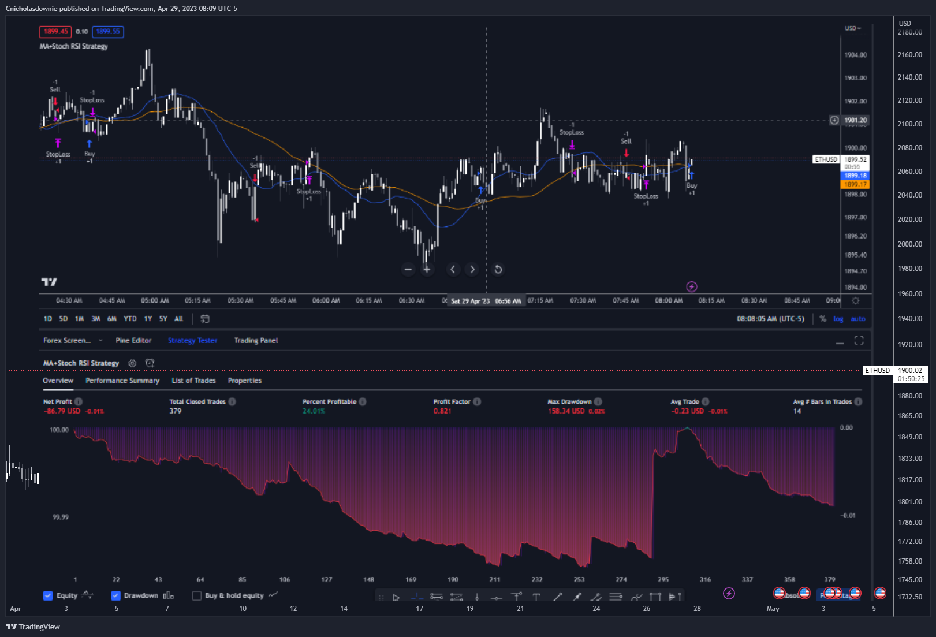Show info for Profit Factor
This screenshot has height=637, width=936.
pyautogui.click(x=477, y=401)
